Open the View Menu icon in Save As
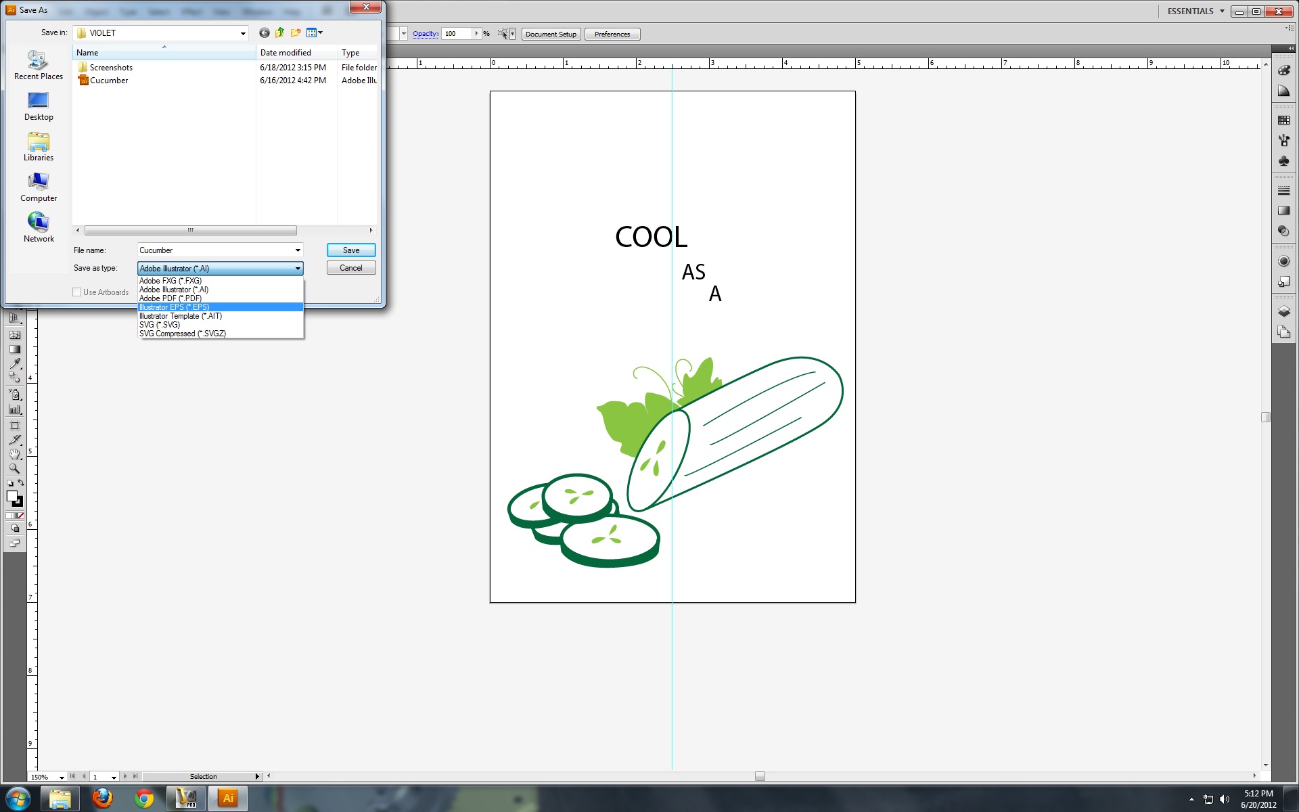1299x812 pixels. pyautogui.click(x=315, y=32)
